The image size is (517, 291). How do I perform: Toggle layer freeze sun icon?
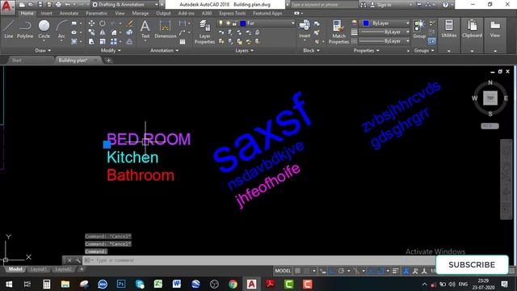click(x=228, y=23)
